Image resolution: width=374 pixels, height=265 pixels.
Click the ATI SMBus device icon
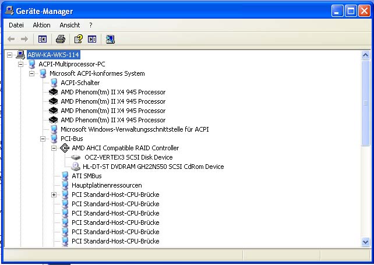(x=65, y=176)
